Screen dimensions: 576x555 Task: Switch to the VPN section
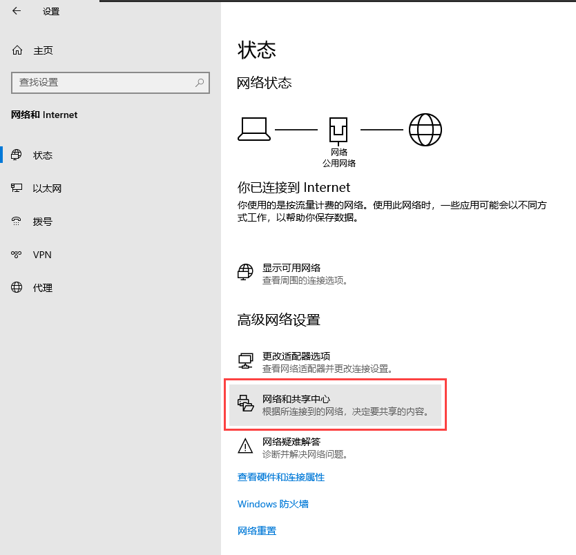[x=42, y=255]
